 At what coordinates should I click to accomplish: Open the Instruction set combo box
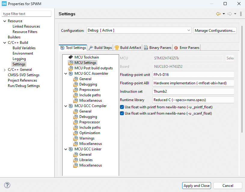coord(193,91)
